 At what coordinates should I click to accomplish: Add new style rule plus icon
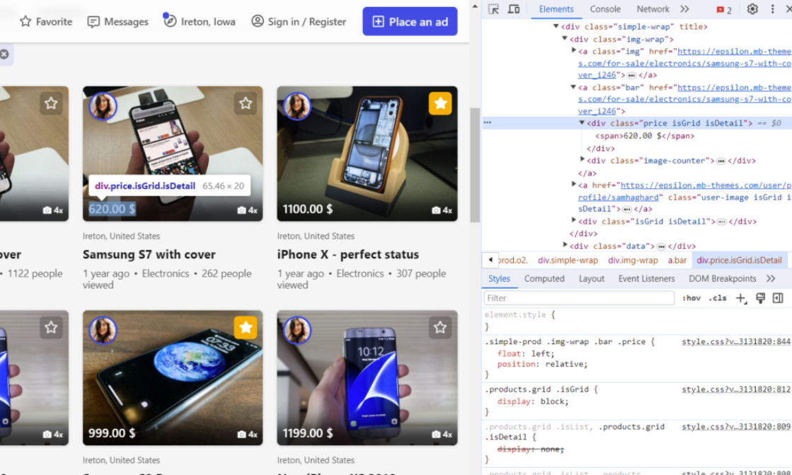tap(740, 298)
